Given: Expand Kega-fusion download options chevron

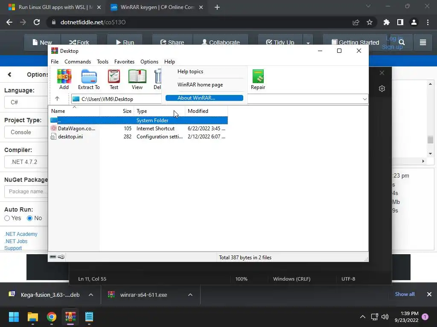Looking at the screenshot, I should coord(91,295).
